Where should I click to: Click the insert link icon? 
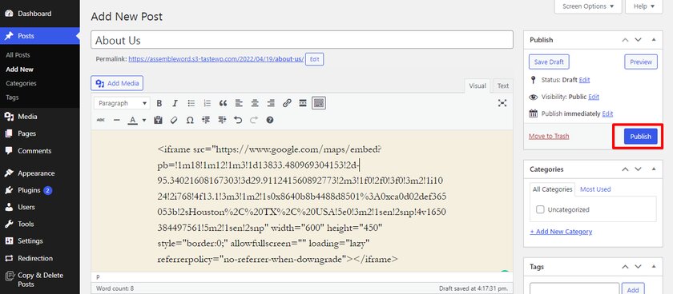[x=287, y=103]
